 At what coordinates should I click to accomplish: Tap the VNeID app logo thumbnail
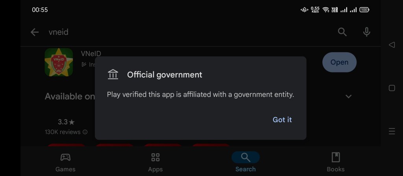click(x=59, y=62)
